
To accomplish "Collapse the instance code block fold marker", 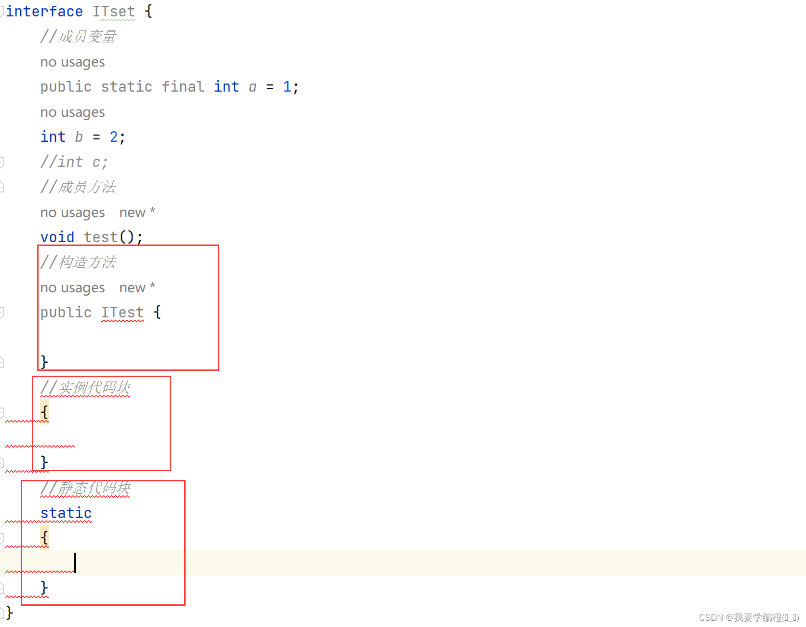I will [1, 412].
